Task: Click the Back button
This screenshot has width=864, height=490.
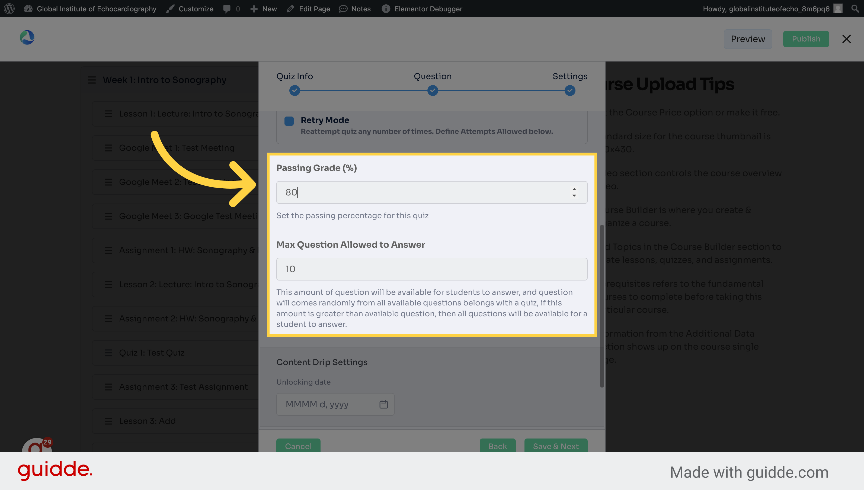Action: (497, 446)
